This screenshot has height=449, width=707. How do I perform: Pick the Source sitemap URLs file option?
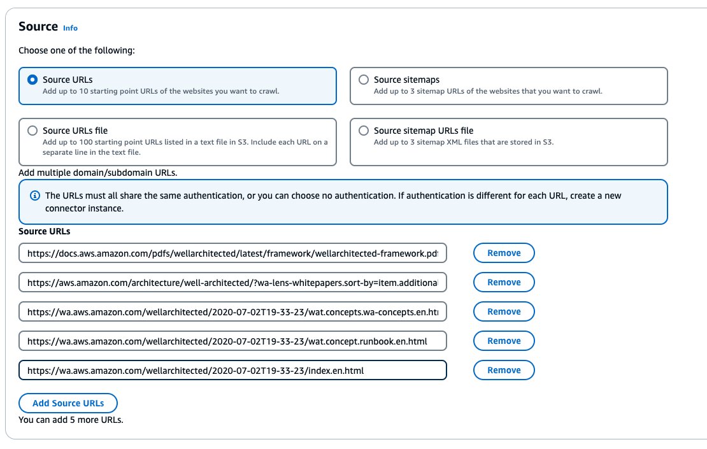(364, 131)
